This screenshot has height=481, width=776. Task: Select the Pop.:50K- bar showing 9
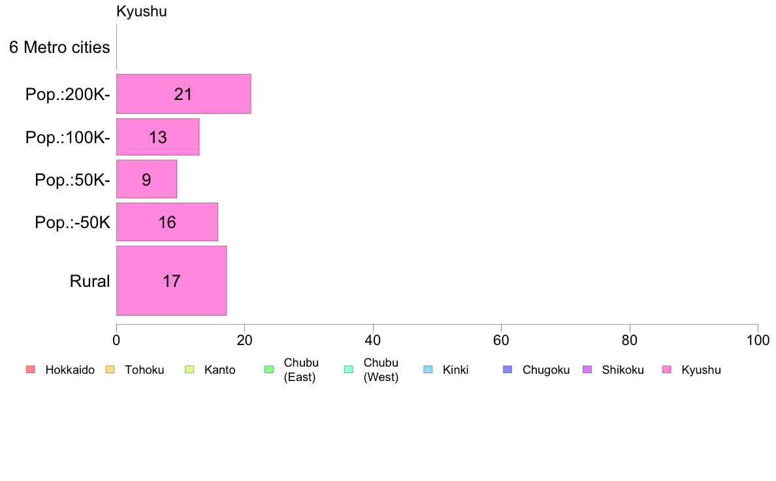pos(146,179)
